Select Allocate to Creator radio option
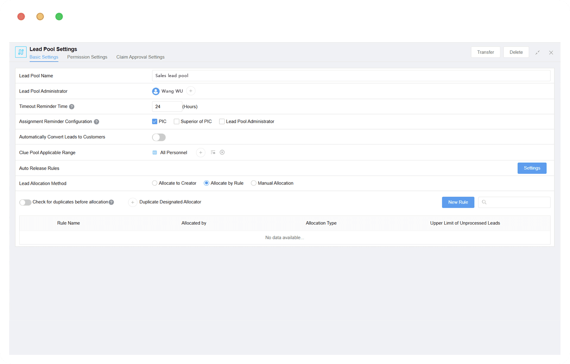This screenshot has width=570, height=364. pyautogui.click(x=154, y=183)
